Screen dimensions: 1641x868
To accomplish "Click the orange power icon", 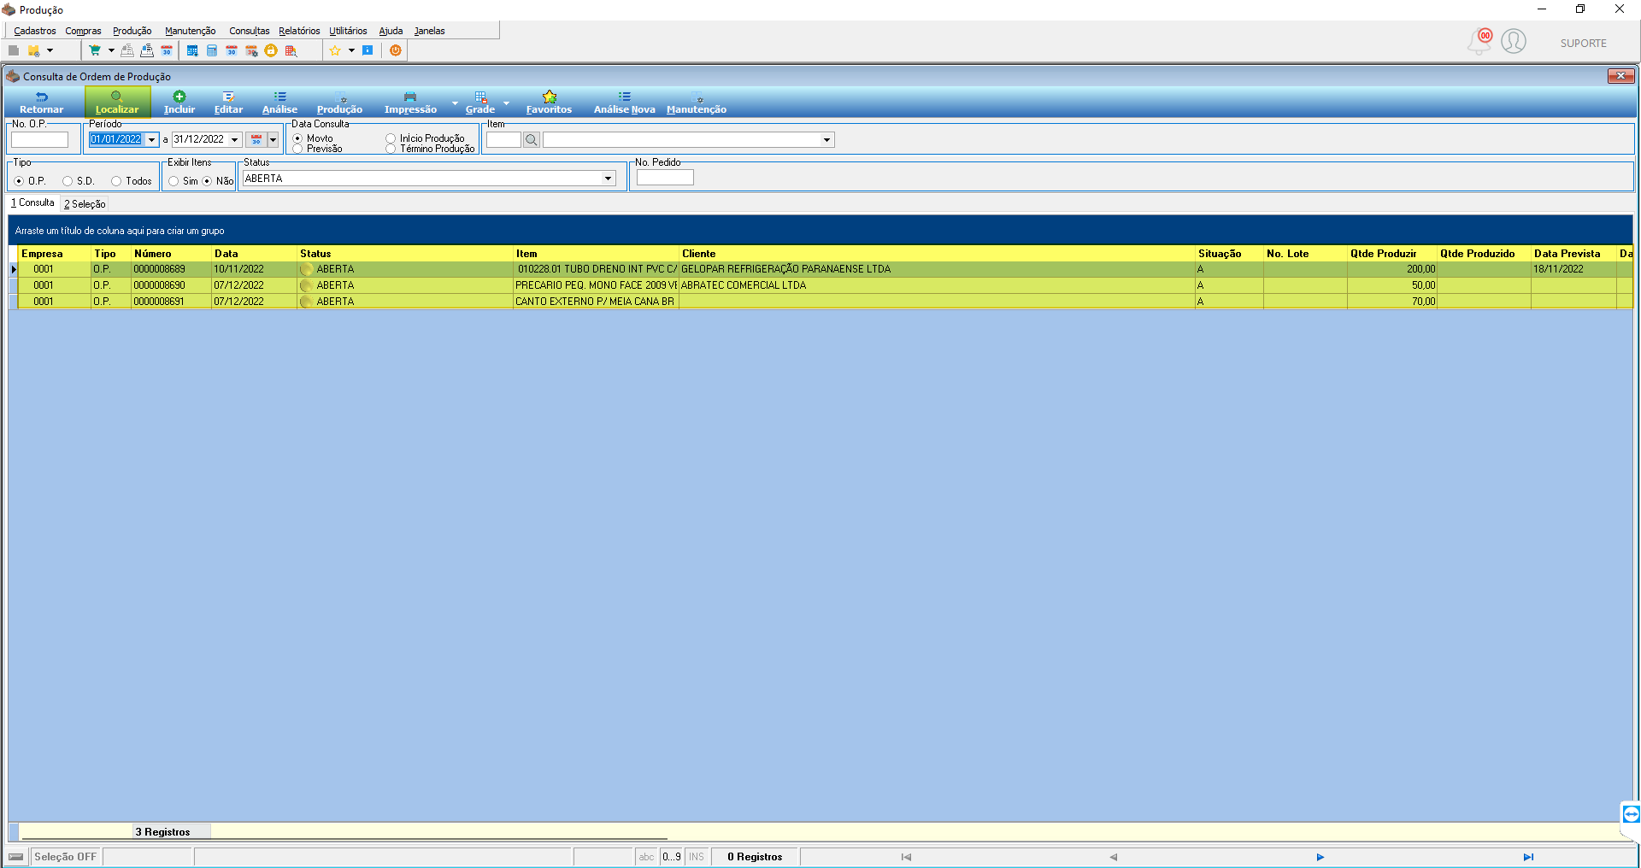I will click(x=396, y=50).
